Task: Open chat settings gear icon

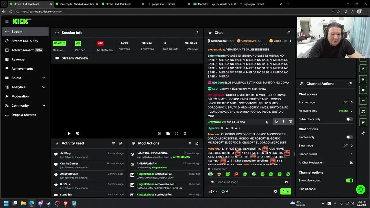Action: point(275,192)
